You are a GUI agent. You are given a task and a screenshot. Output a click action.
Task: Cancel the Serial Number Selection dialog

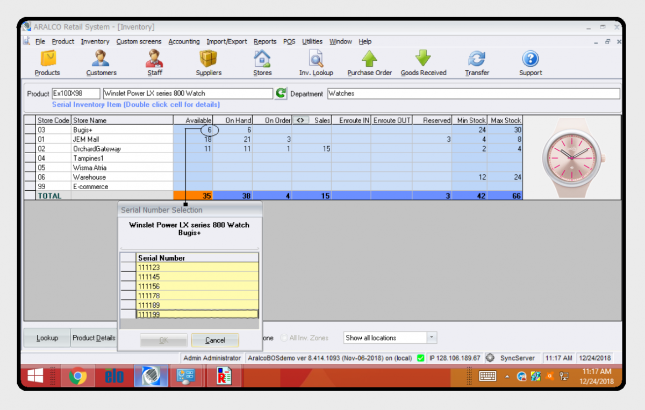[215, 340]
